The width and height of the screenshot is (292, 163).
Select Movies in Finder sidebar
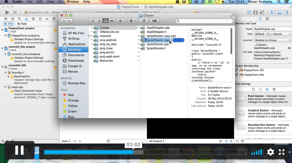[x=73, y=71]
